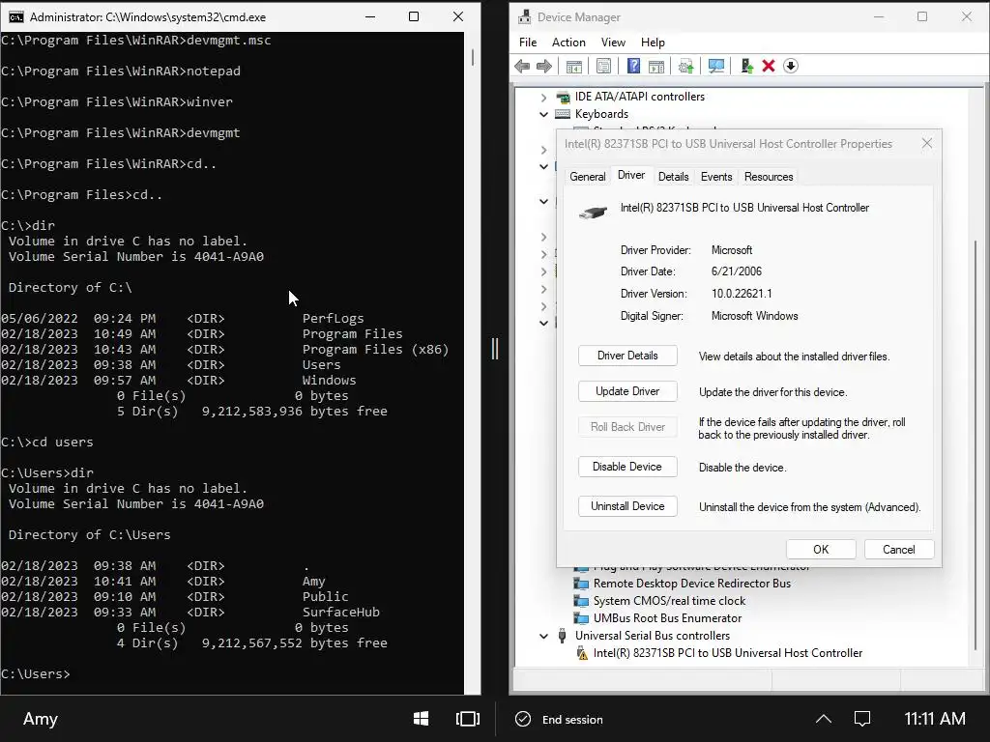
Task: Open the Help menu in Device Manager
Action: point(653,43)
